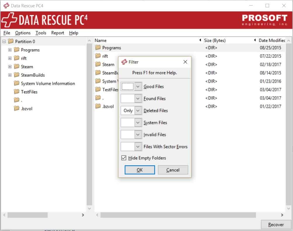
Task: Expand the rift tree node
Action: [x=10, y=58]
